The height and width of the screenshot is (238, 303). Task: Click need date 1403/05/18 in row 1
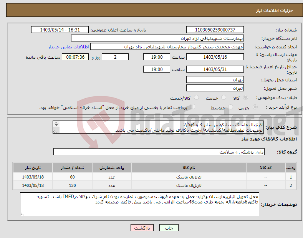pos(33,177)
